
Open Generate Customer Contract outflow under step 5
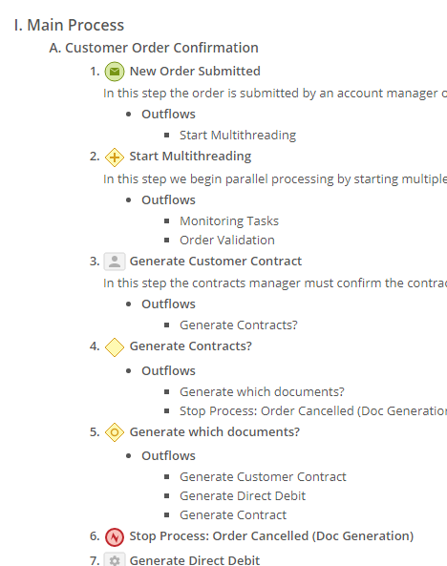point(263,477)
